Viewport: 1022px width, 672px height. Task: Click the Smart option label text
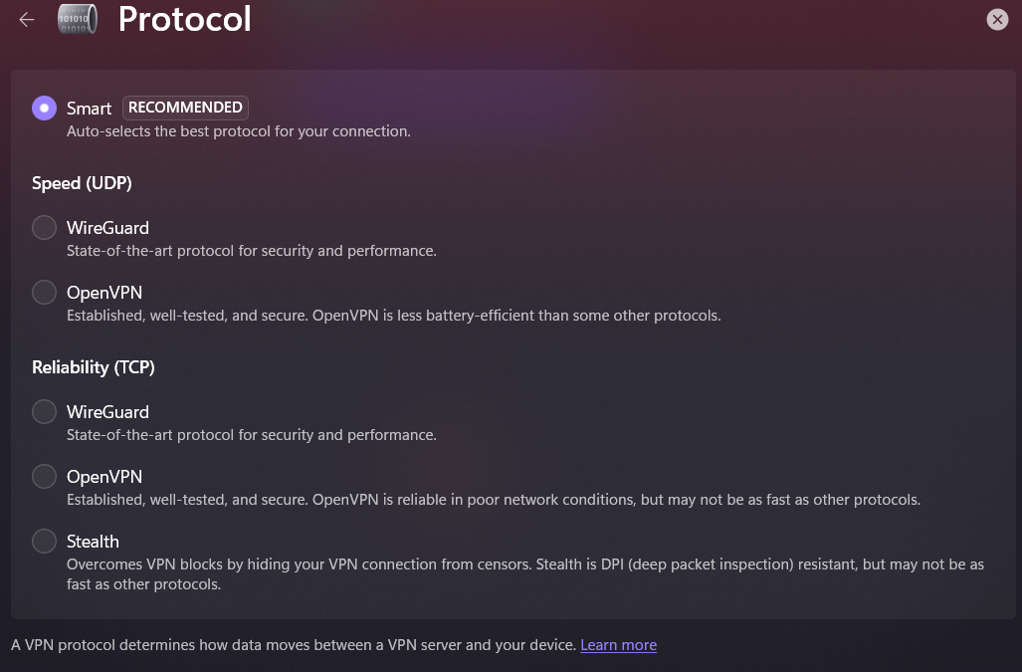point(89,109)
